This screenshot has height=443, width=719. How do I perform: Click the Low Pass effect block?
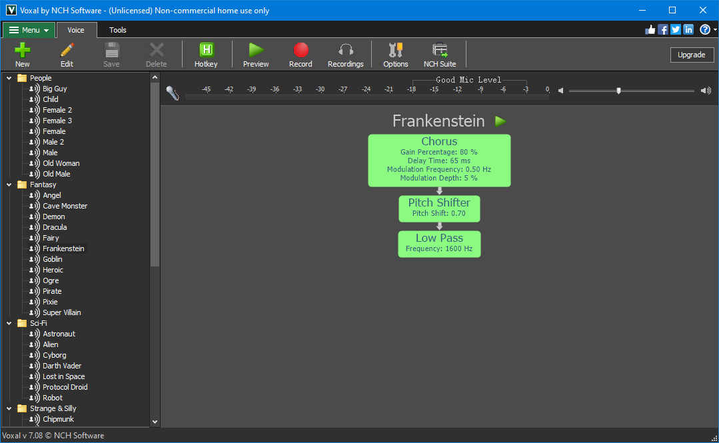439,244
